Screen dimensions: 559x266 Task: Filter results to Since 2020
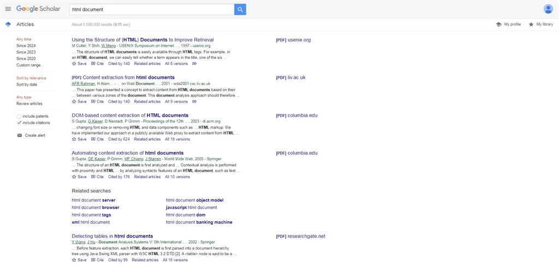coord(26,59)
